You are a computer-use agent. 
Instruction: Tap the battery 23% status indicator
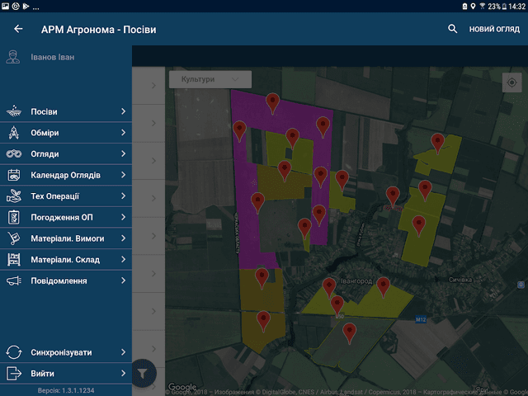pos(497,7)
